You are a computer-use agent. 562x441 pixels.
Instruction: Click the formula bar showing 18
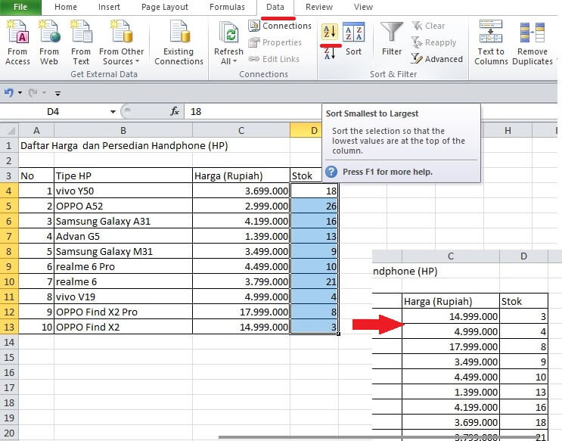[x=253, y=112]
